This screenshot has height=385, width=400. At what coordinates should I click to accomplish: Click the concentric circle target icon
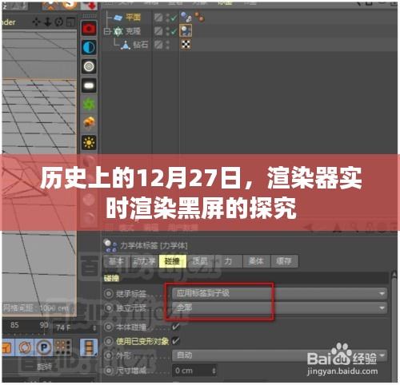[89, 66]
